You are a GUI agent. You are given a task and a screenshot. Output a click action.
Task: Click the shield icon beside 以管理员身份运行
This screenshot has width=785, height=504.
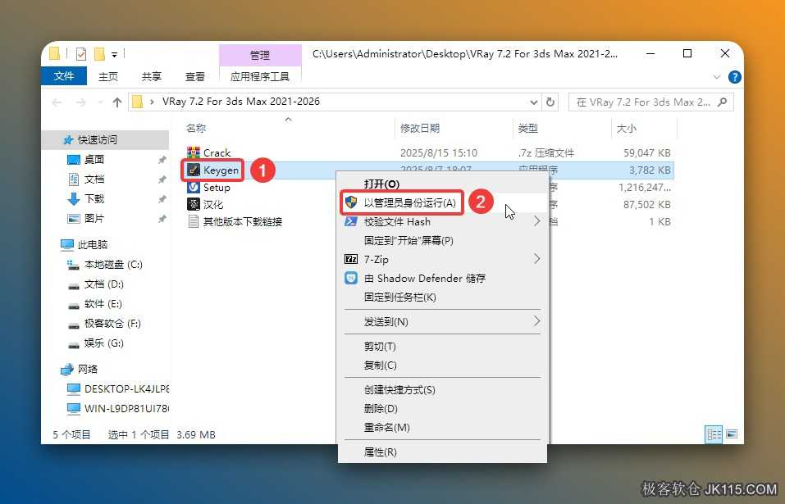pyautogui.click(x=351, y=202)
